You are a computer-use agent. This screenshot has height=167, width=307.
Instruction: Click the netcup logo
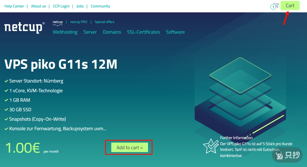click(x=24, y=27)
